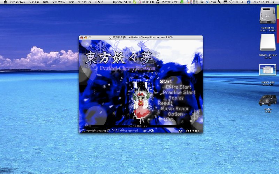Choose Practice Start in game menu

coord(179,92)
